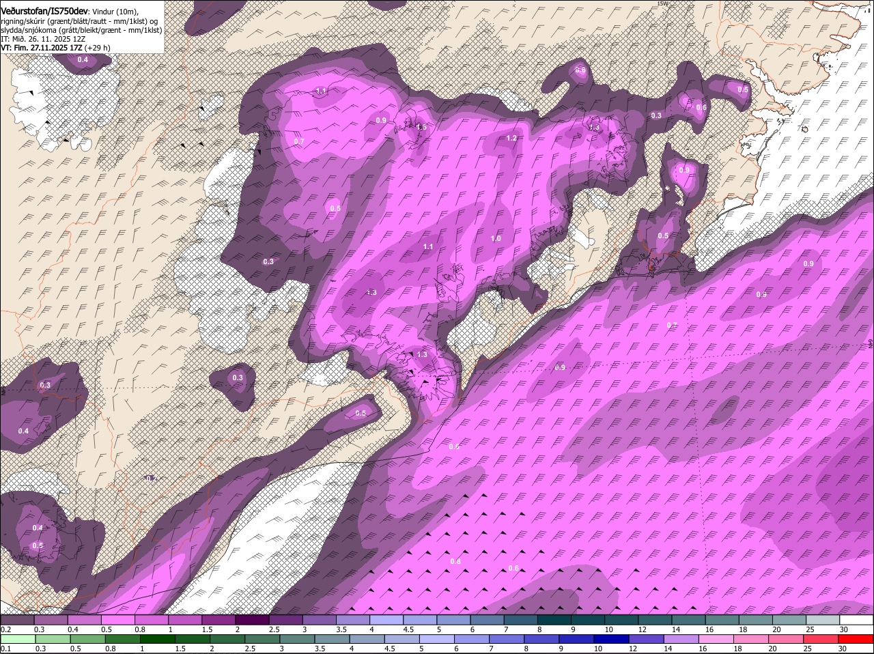Select light periwinkle purple-scale swatch between 4 and 4.5
This screenshot has width=874, height=654.
(x=386, y=620)
